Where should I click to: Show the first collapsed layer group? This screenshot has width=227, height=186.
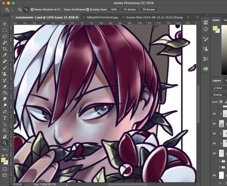214,161
